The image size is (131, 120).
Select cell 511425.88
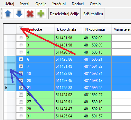69,88
